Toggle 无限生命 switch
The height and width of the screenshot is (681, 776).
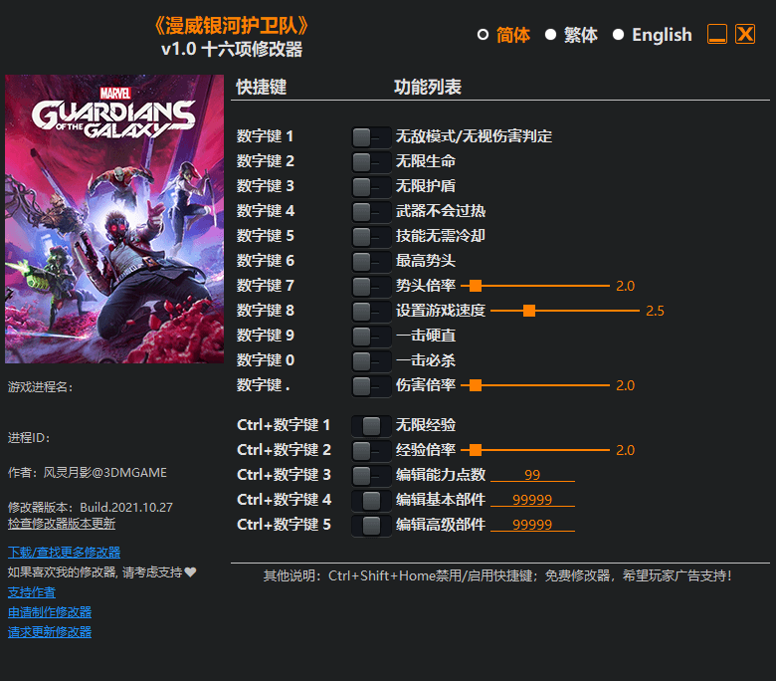(x=371, y=162)
